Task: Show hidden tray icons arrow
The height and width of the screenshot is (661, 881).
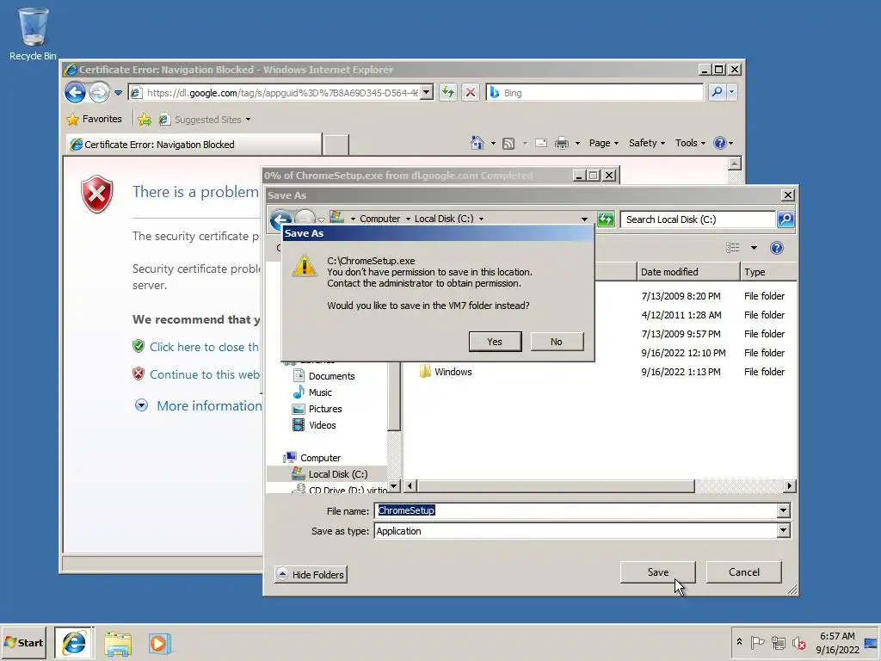Action: click(x=739, y=642)
